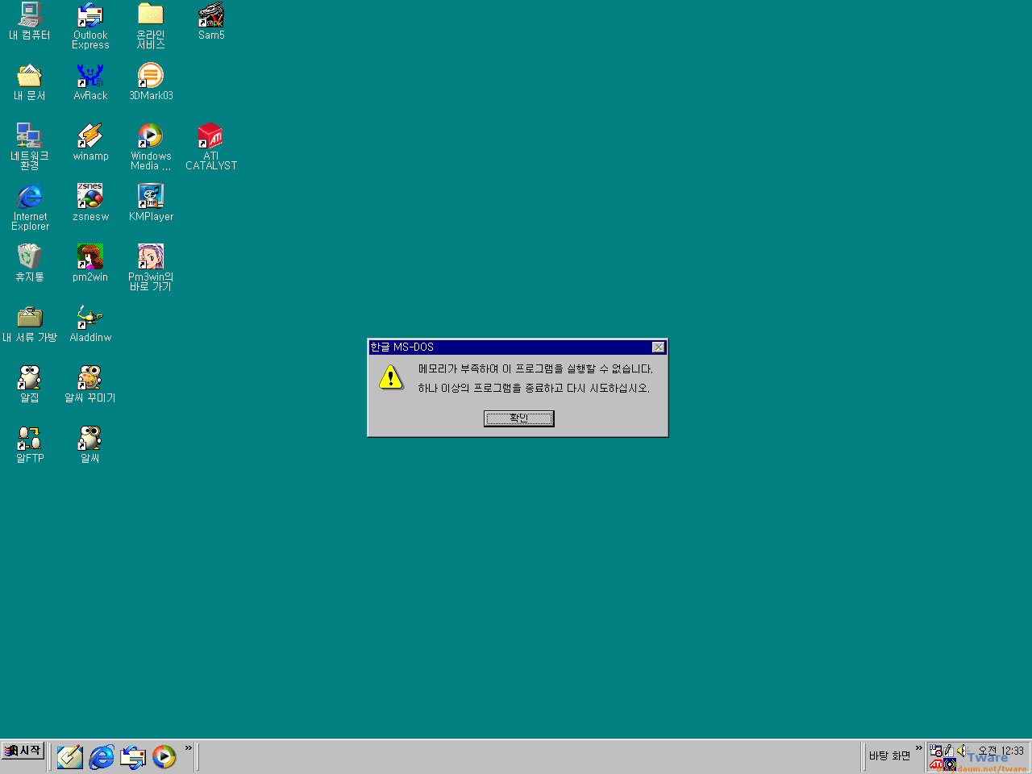Image resolution: width=1032 pixels, height=774 pixels.
Task: Select the pm2win shortcut
Action: tap(90, 263)
